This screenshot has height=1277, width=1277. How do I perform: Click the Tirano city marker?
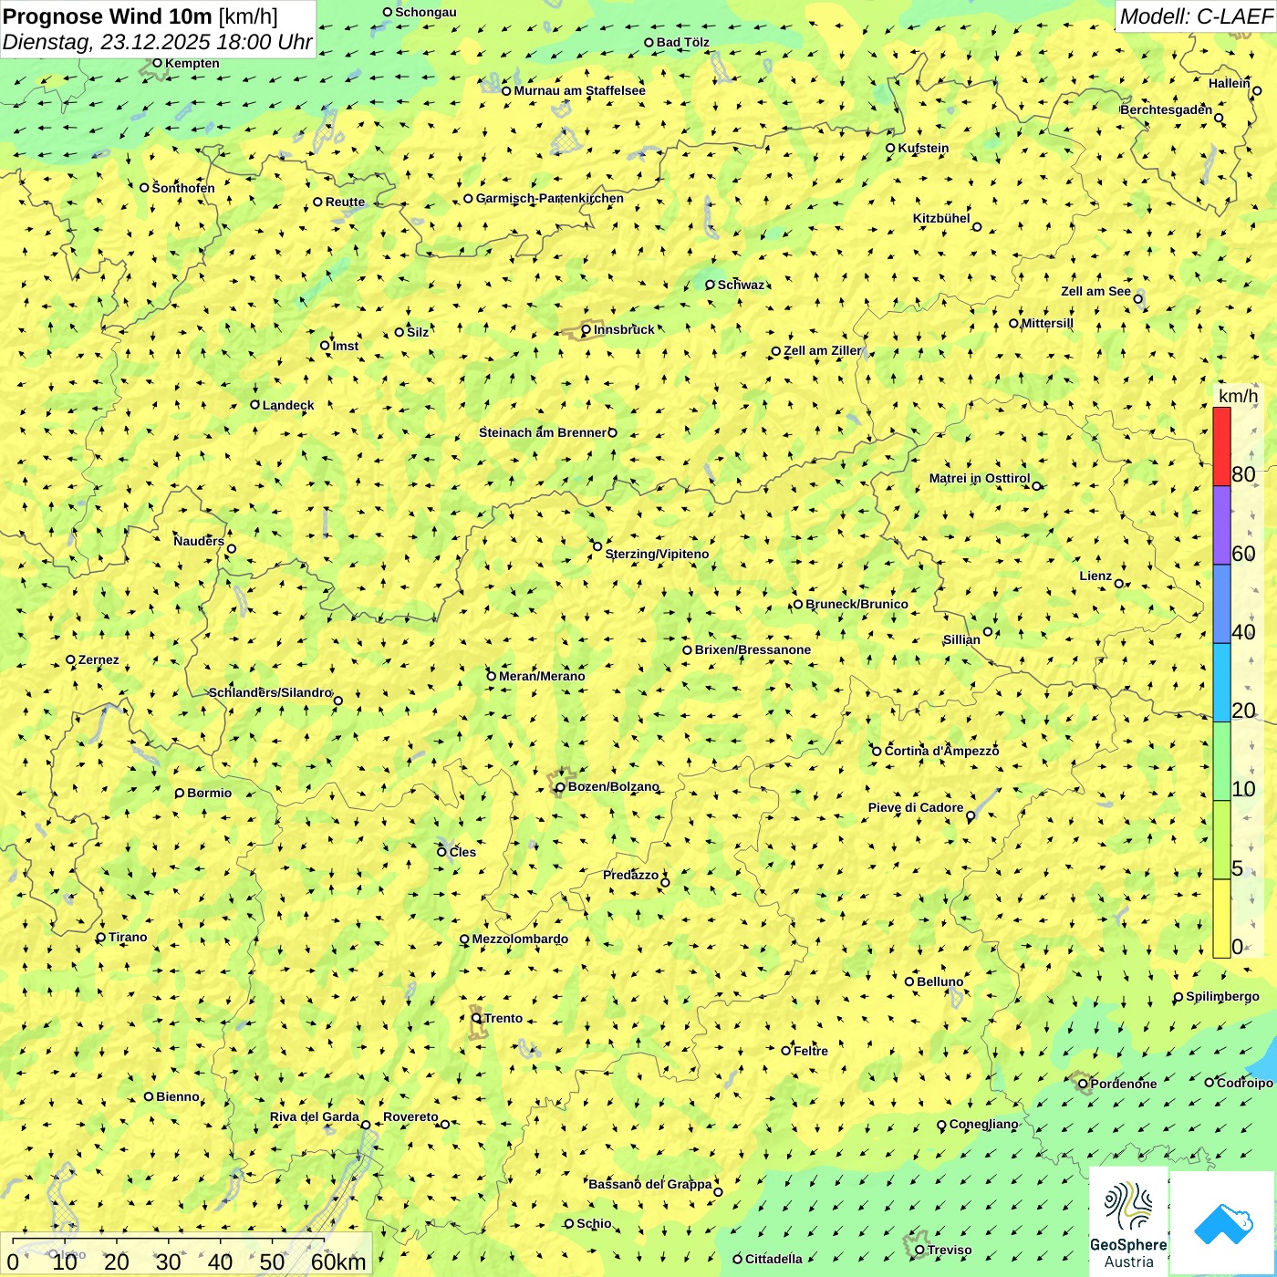[101, 937]
